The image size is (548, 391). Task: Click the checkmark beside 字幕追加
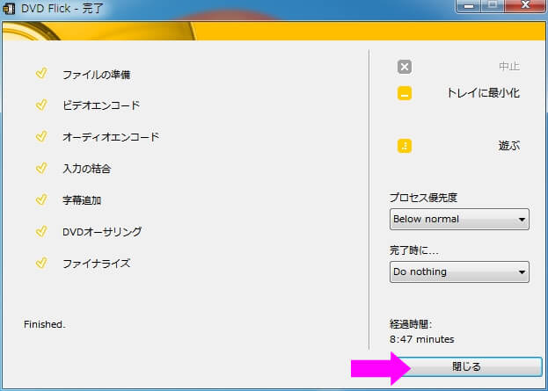41,199
